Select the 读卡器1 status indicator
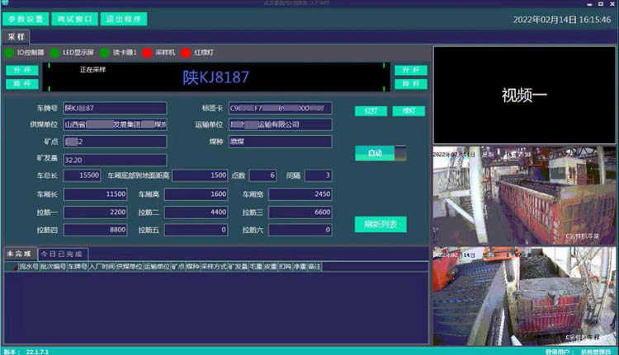This screenshot has width=619, height=355. tap(105, 53)
